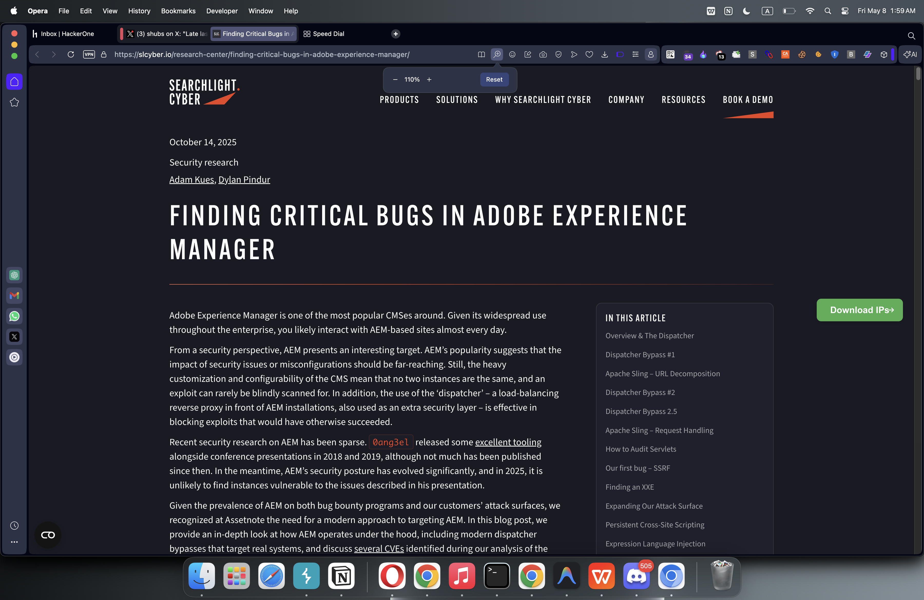Open the downloads arrow icon

pyautogui.click(x=604, y=54)
